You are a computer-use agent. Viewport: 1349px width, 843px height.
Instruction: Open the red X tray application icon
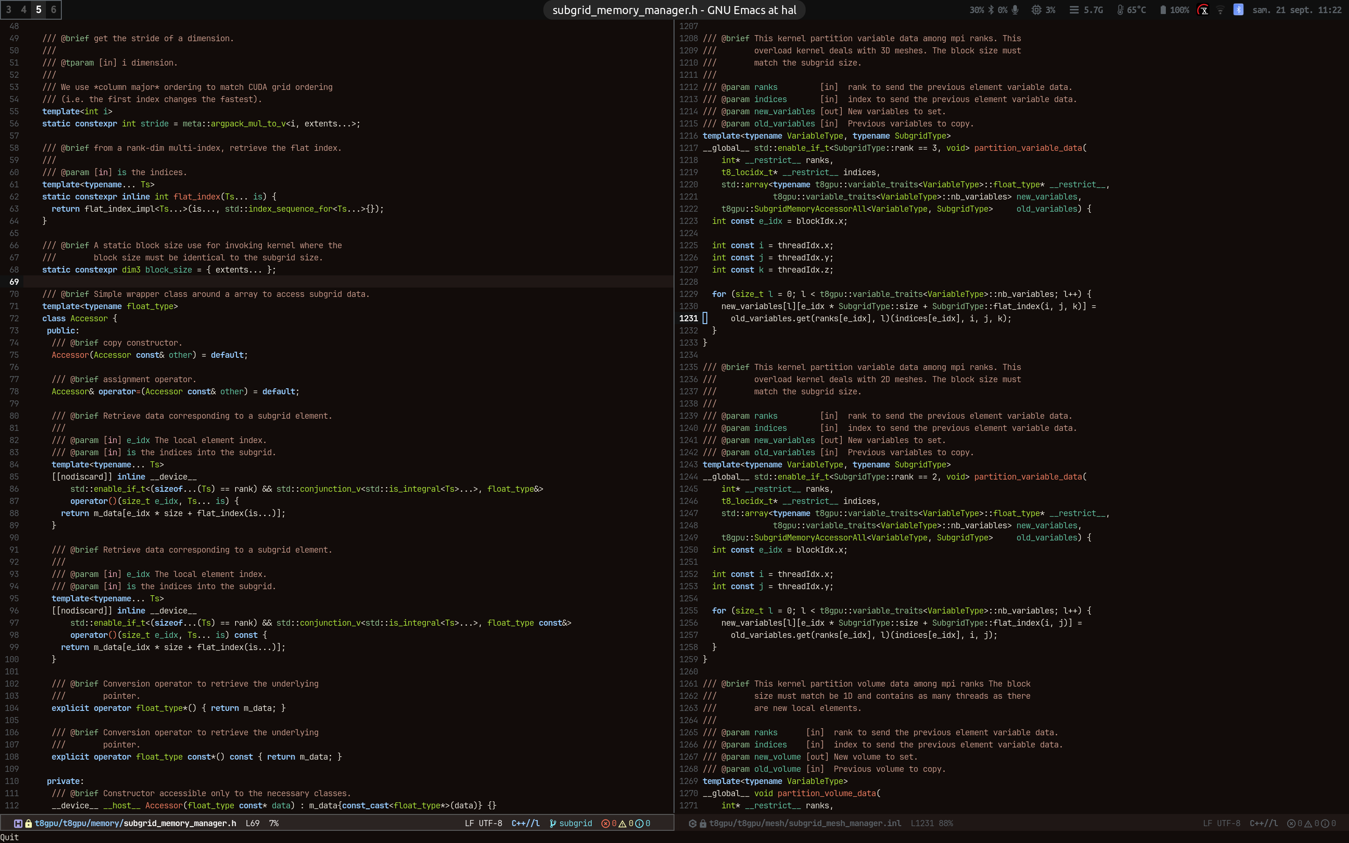(x=1203, y=10)
